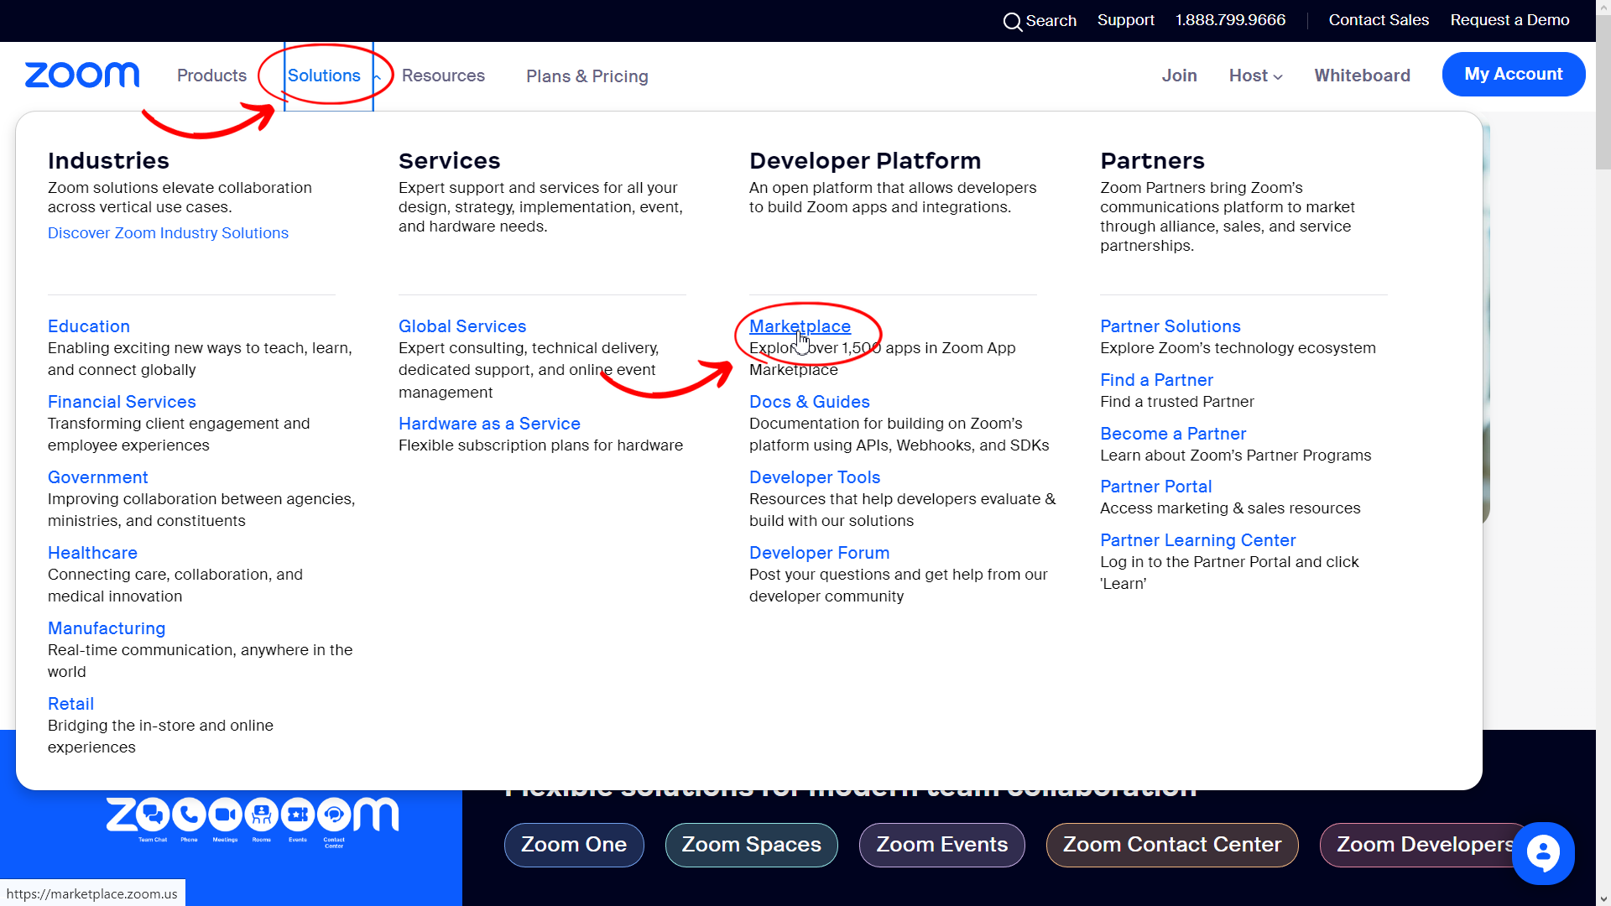The image size is (1611, 906).
Task: Select the Zoom Spaces pill button
Action: pyautogui.click(x=751, y=845)
